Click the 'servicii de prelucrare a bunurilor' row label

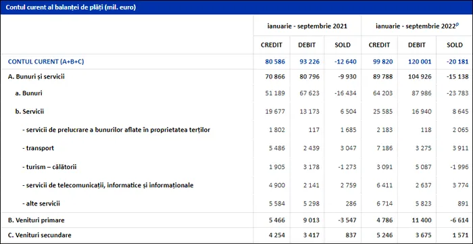[116, 130]
